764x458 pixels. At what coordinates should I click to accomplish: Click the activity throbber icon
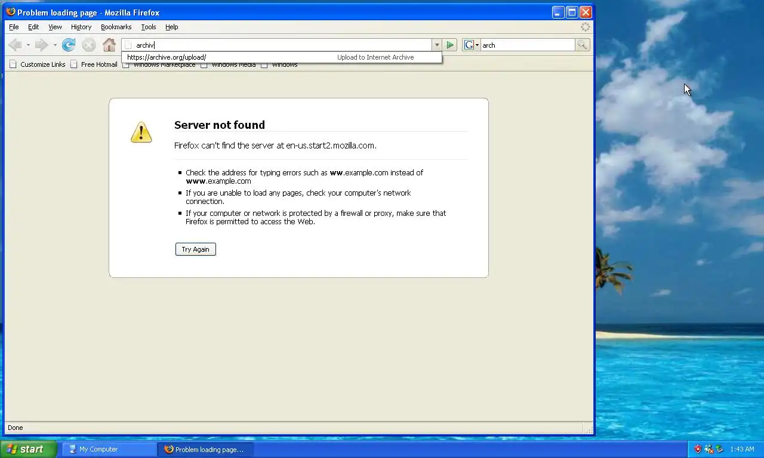tap(585, 27)
